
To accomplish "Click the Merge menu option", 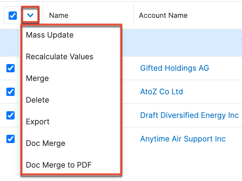I will [x=37, y=78].
